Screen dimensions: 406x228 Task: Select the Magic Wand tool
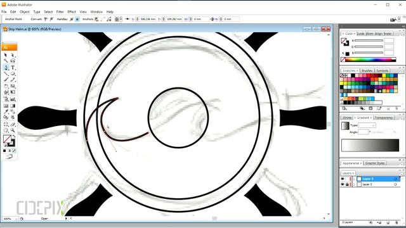tap(6, 61)
